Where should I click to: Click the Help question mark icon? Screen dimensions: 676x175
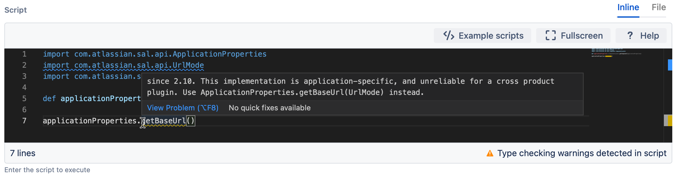(630, 36)
